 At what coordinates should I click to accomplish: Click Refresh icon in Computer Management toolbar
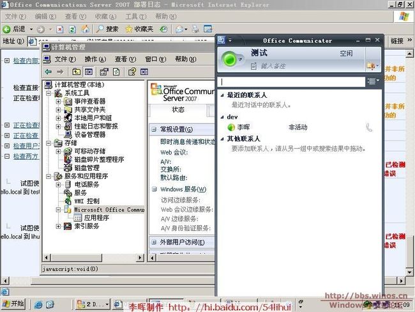coord(116,72)
